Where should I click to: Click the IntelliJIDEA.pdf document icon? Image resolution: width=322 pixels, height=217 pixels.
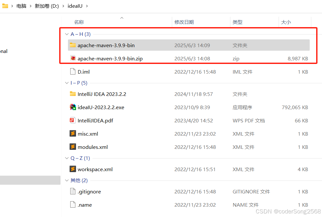coord(73,120)
